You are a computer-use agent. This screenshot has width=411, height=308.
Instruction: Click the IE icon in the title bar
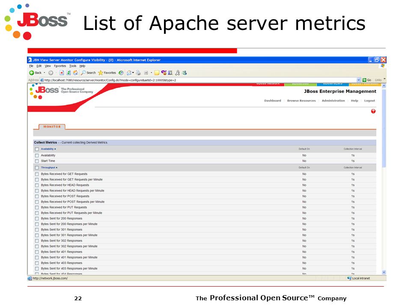click(x=30, y=60)
